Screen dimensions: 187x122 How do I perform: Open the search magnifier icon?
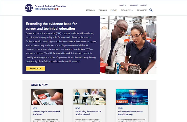pos(151,10)
